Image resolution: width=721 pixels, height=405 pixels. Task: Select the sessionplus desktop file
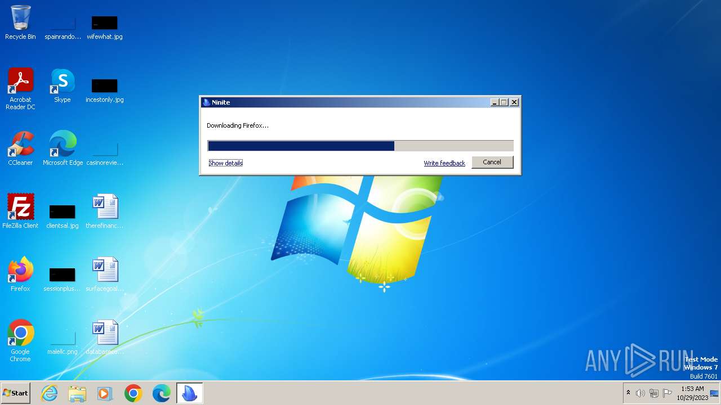(63, 279)
